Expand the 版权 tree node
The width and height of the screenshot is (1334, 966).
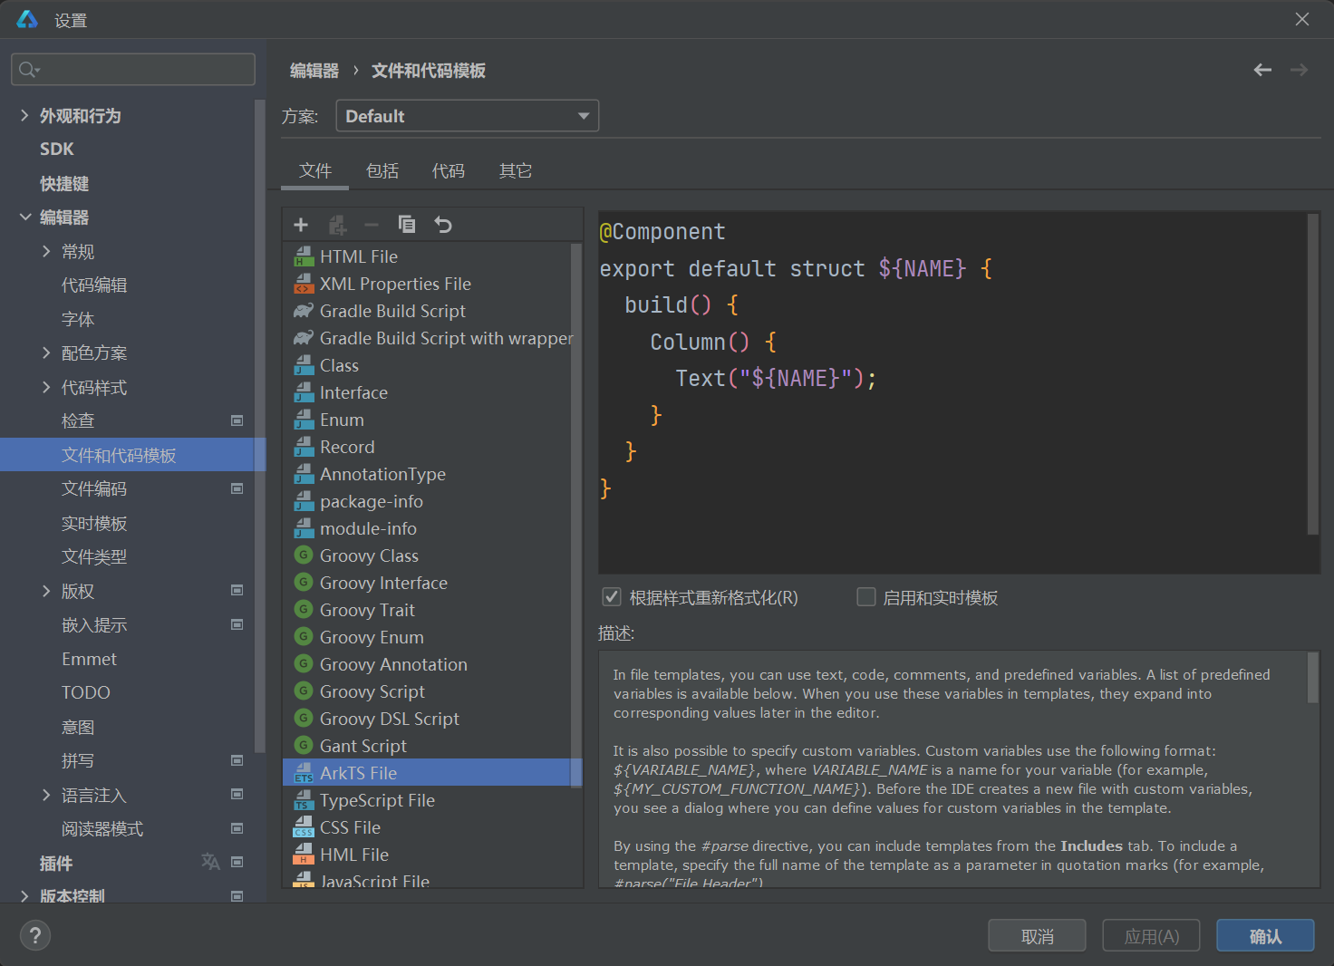(46, 591)
